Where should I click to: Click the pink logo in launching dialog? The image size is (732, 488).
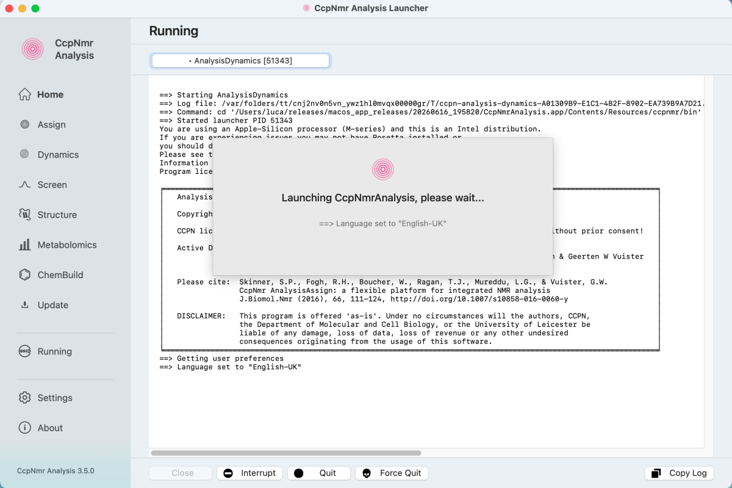[383, 169]
